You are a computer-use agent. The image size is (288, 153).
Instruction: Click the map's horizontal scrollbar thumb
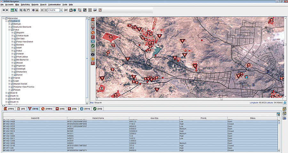[x=221, y=99]
